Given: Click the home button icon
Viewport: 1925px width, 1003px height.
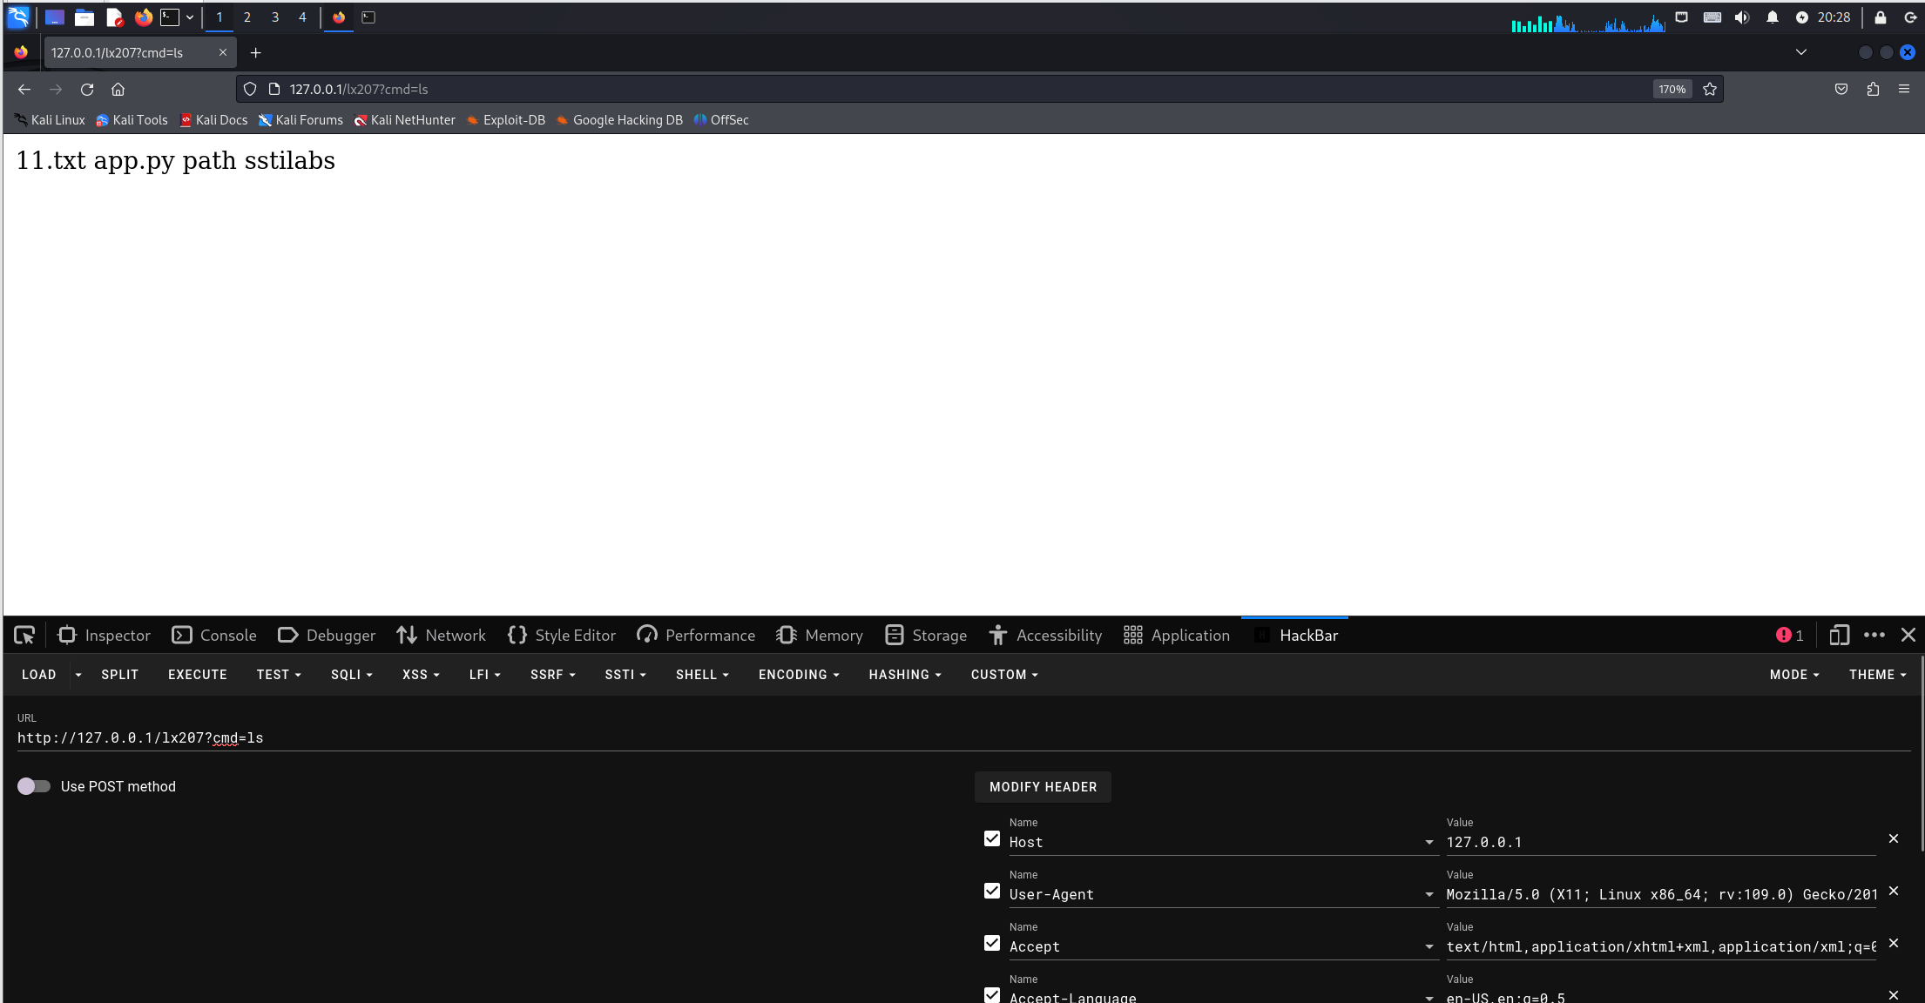Looking at the screenshot, I should (x=118, y=89).
